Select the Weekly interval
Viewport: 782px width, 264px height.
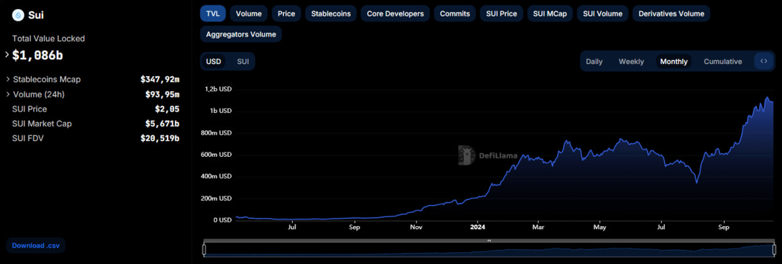(x=631, y=62)
